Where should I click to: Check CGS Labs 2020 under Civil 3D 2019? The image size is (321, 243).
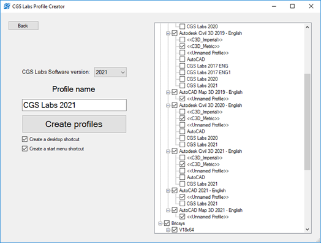click(x=182, y=79)
